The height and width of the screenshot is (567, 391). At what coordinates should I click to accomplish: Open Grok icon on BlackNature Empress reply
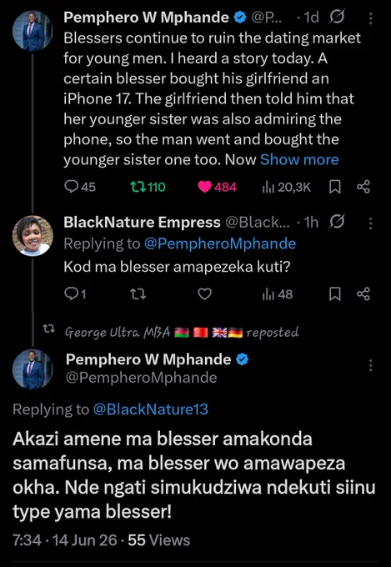(336, 222)
